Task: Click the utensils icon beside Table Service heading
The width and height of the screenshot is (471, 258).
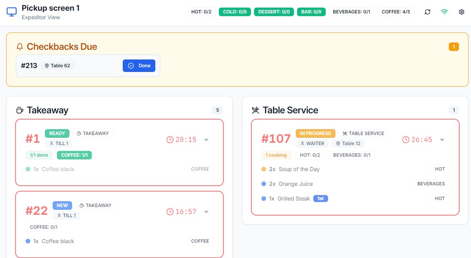Action: coord(255,110)
